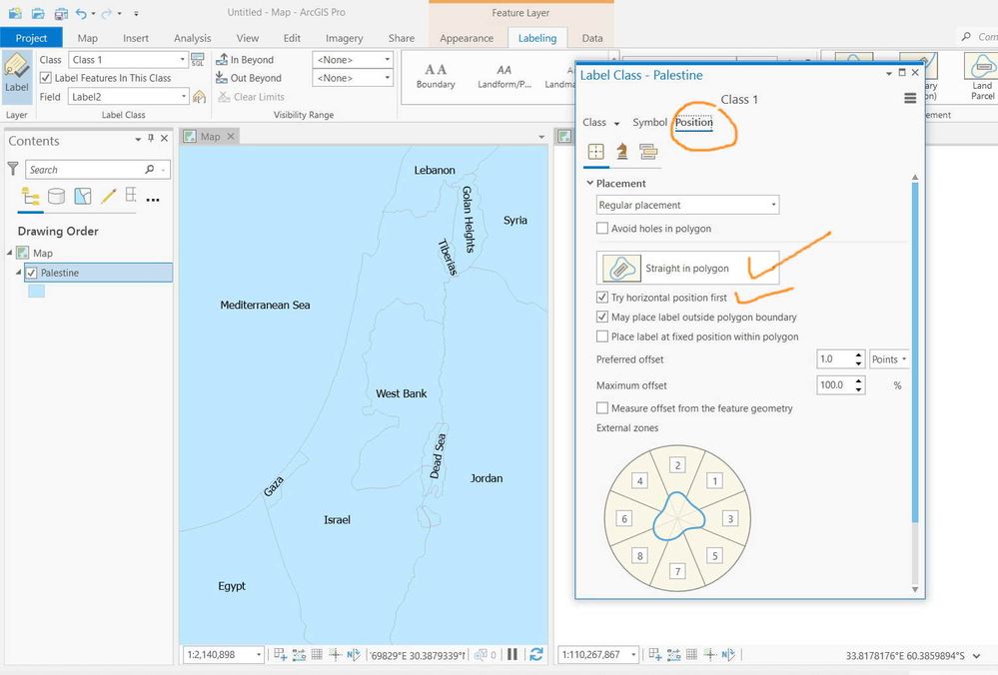The image size is (998, 675).
Task: Click external zone 2 in the zones wheel
Action: click(678, 465)
